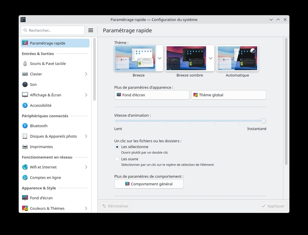Expand the Breeze sombre dropdown arrow
Image resolution: width=308 pixels, height=235 pixels.
[x=211, y=58]
